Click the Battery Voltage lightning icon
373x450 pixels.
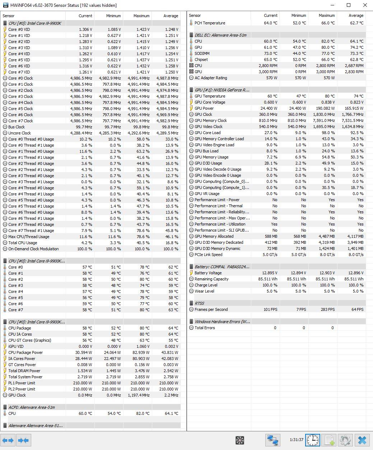(191, 273)
